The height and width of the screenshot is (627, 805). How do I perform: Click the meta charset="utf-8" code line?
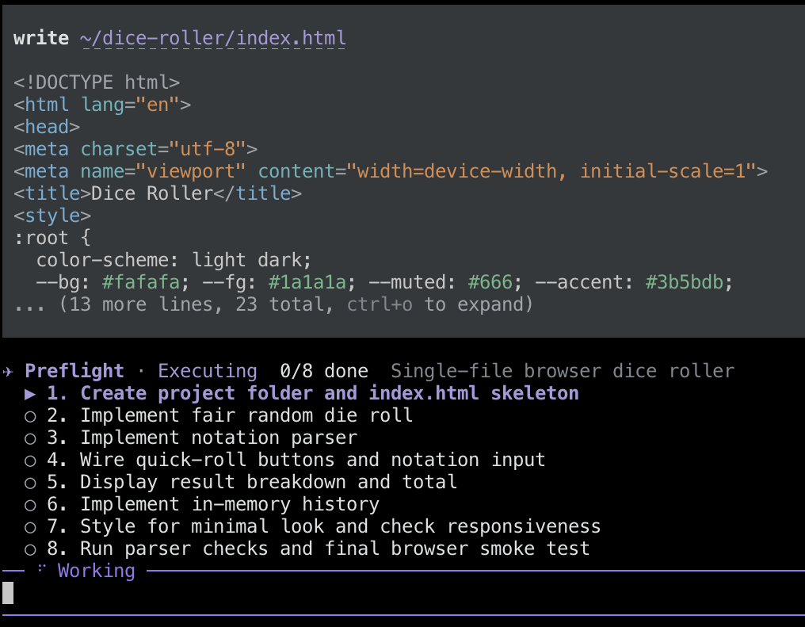[135, 149]
